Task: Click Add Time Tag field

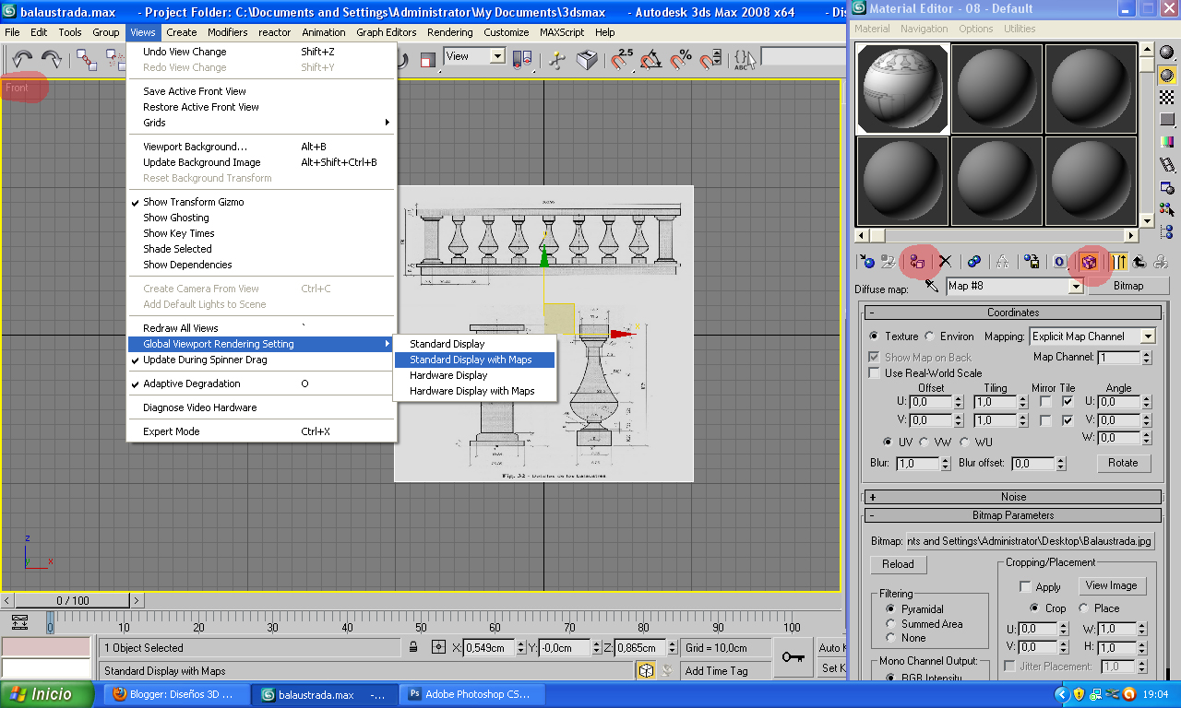Action: tap(724, 671)
